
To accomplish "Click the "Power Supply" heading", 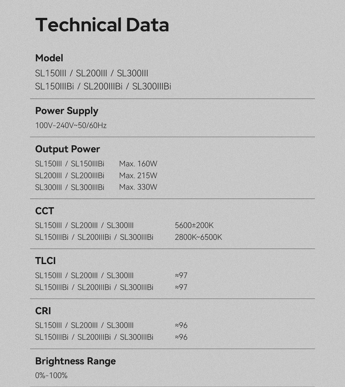I will [x=67, y=111].
